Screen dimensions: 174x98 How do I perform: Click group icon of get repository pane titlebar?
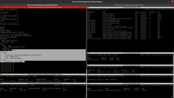pos(1,84)
